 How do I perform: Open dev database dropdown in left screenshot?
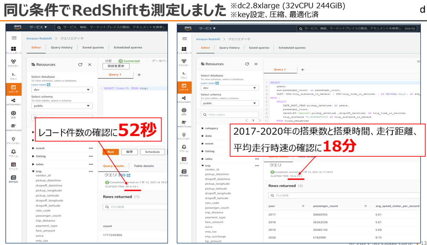click(62, 90)
